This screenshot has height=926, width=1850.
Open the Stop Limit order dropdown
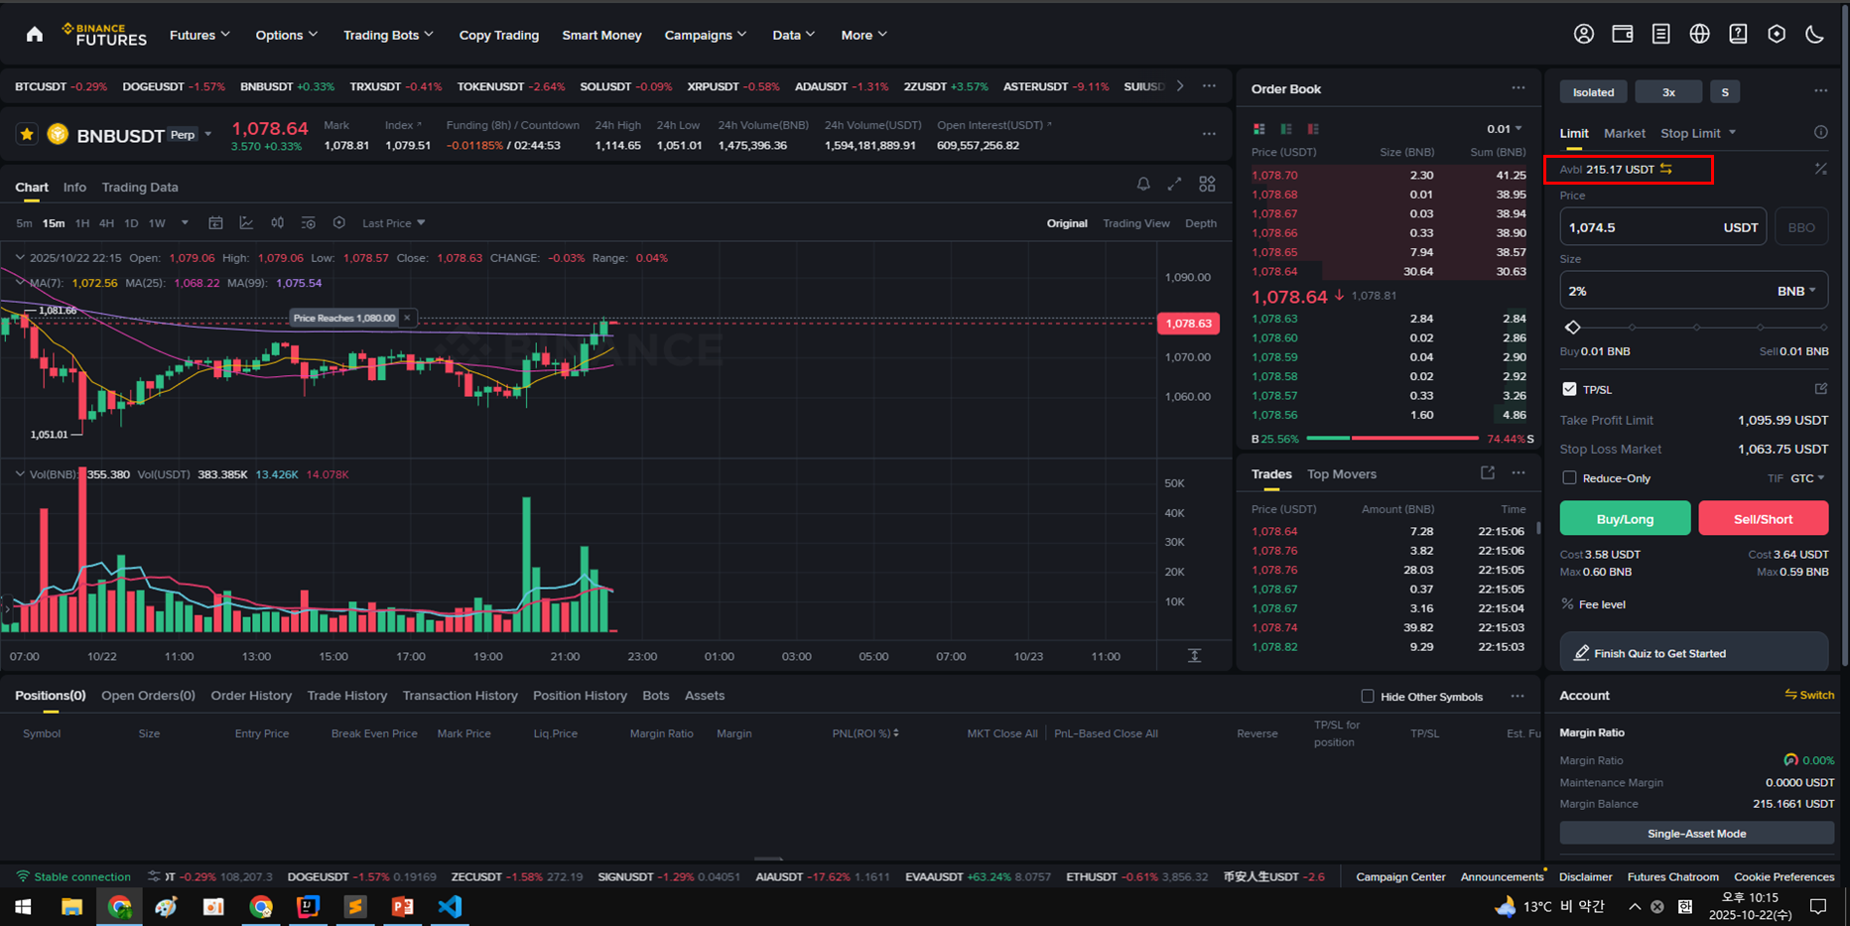point(1698,133)
